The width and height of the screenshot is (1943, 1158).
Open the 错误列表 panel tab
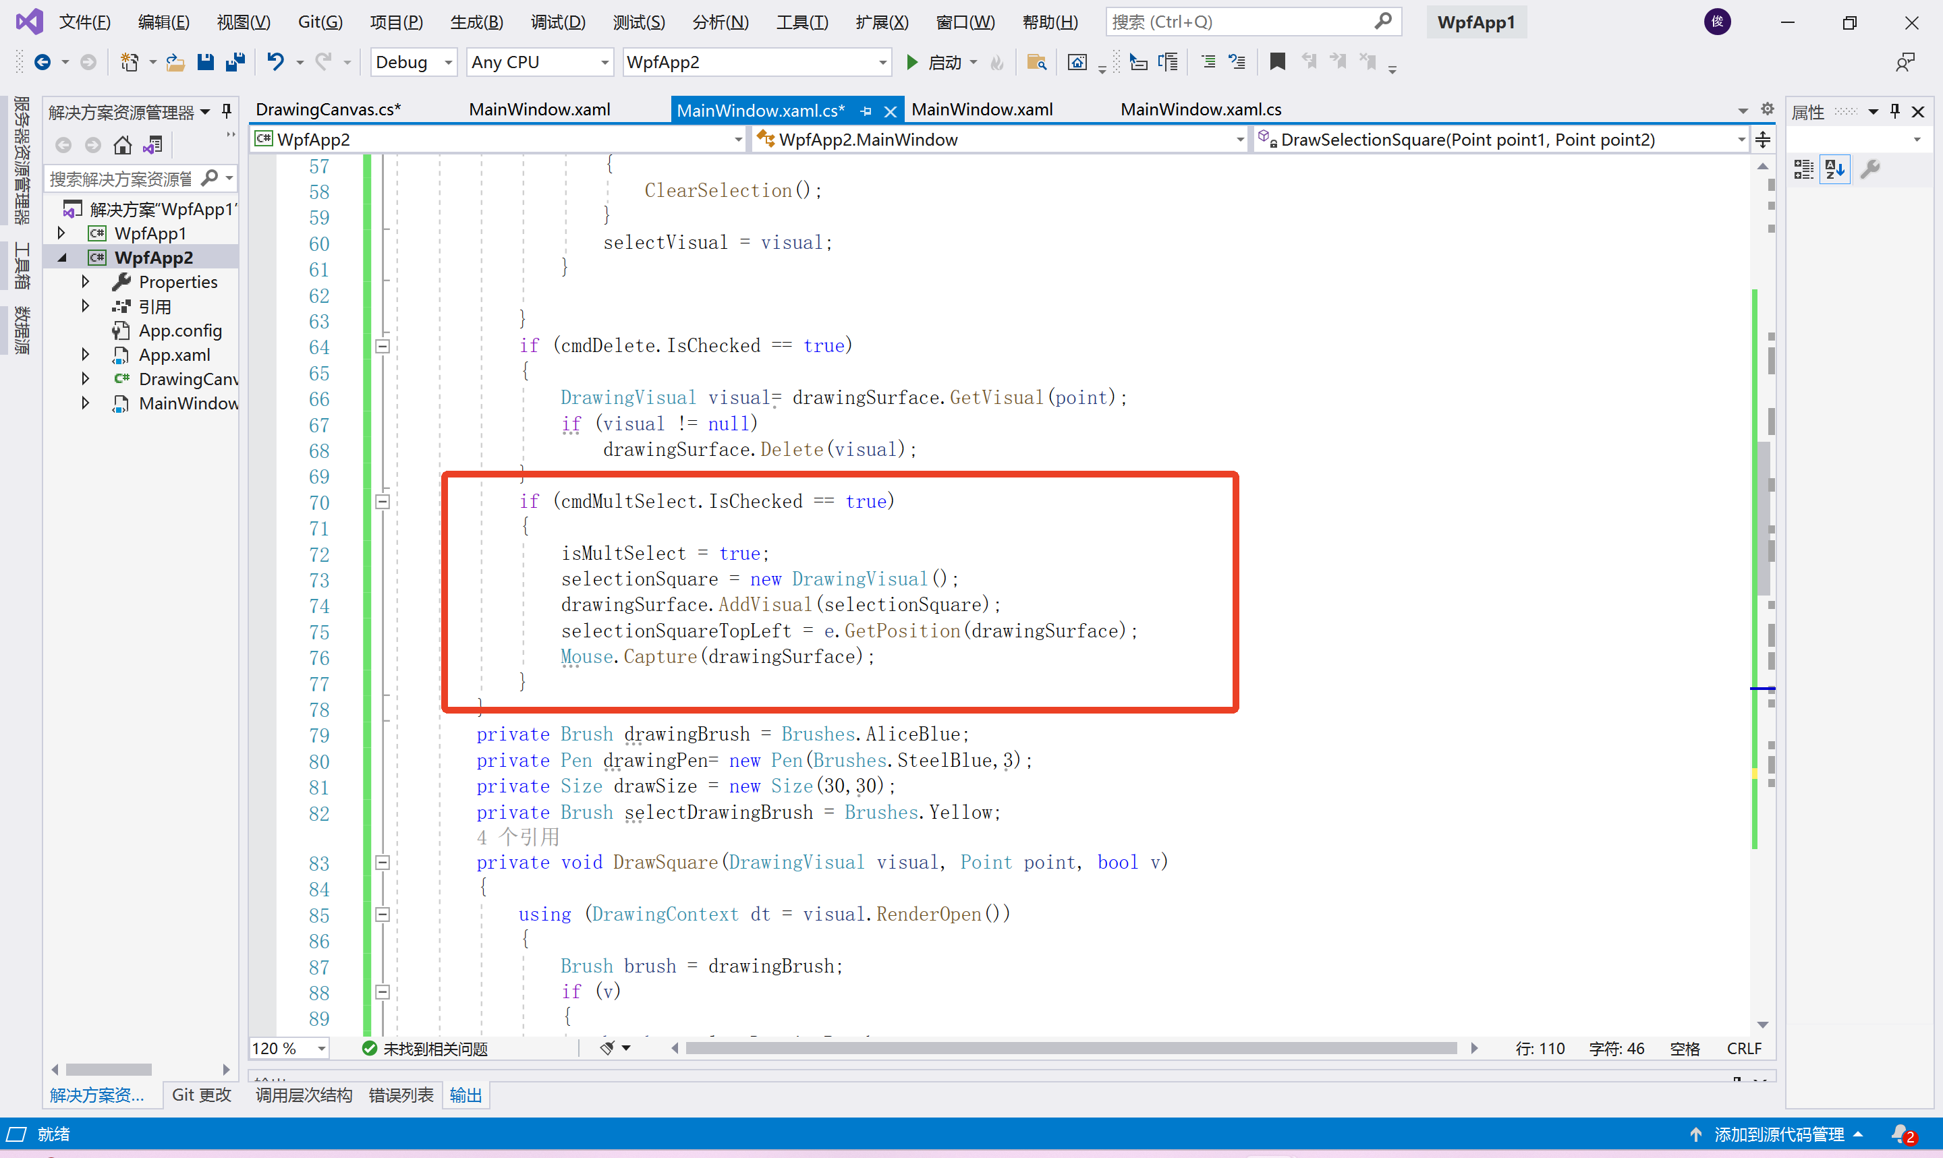click(400, 1095)
